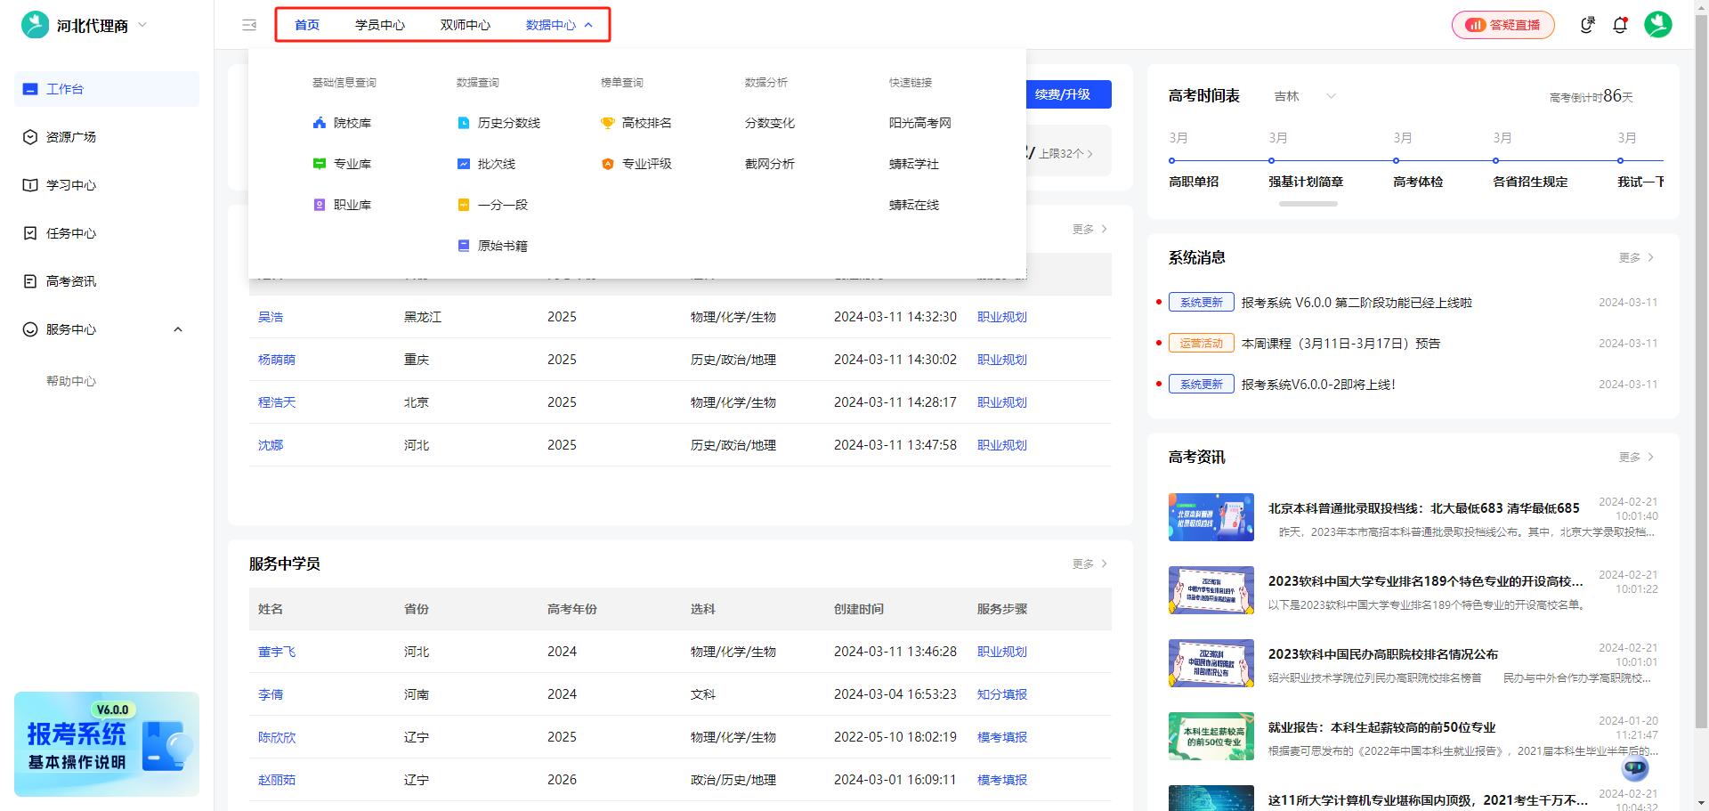Click the timetable horizontal scroll handle
This screenshot has width=1709, height=811.
(1308, 204)
